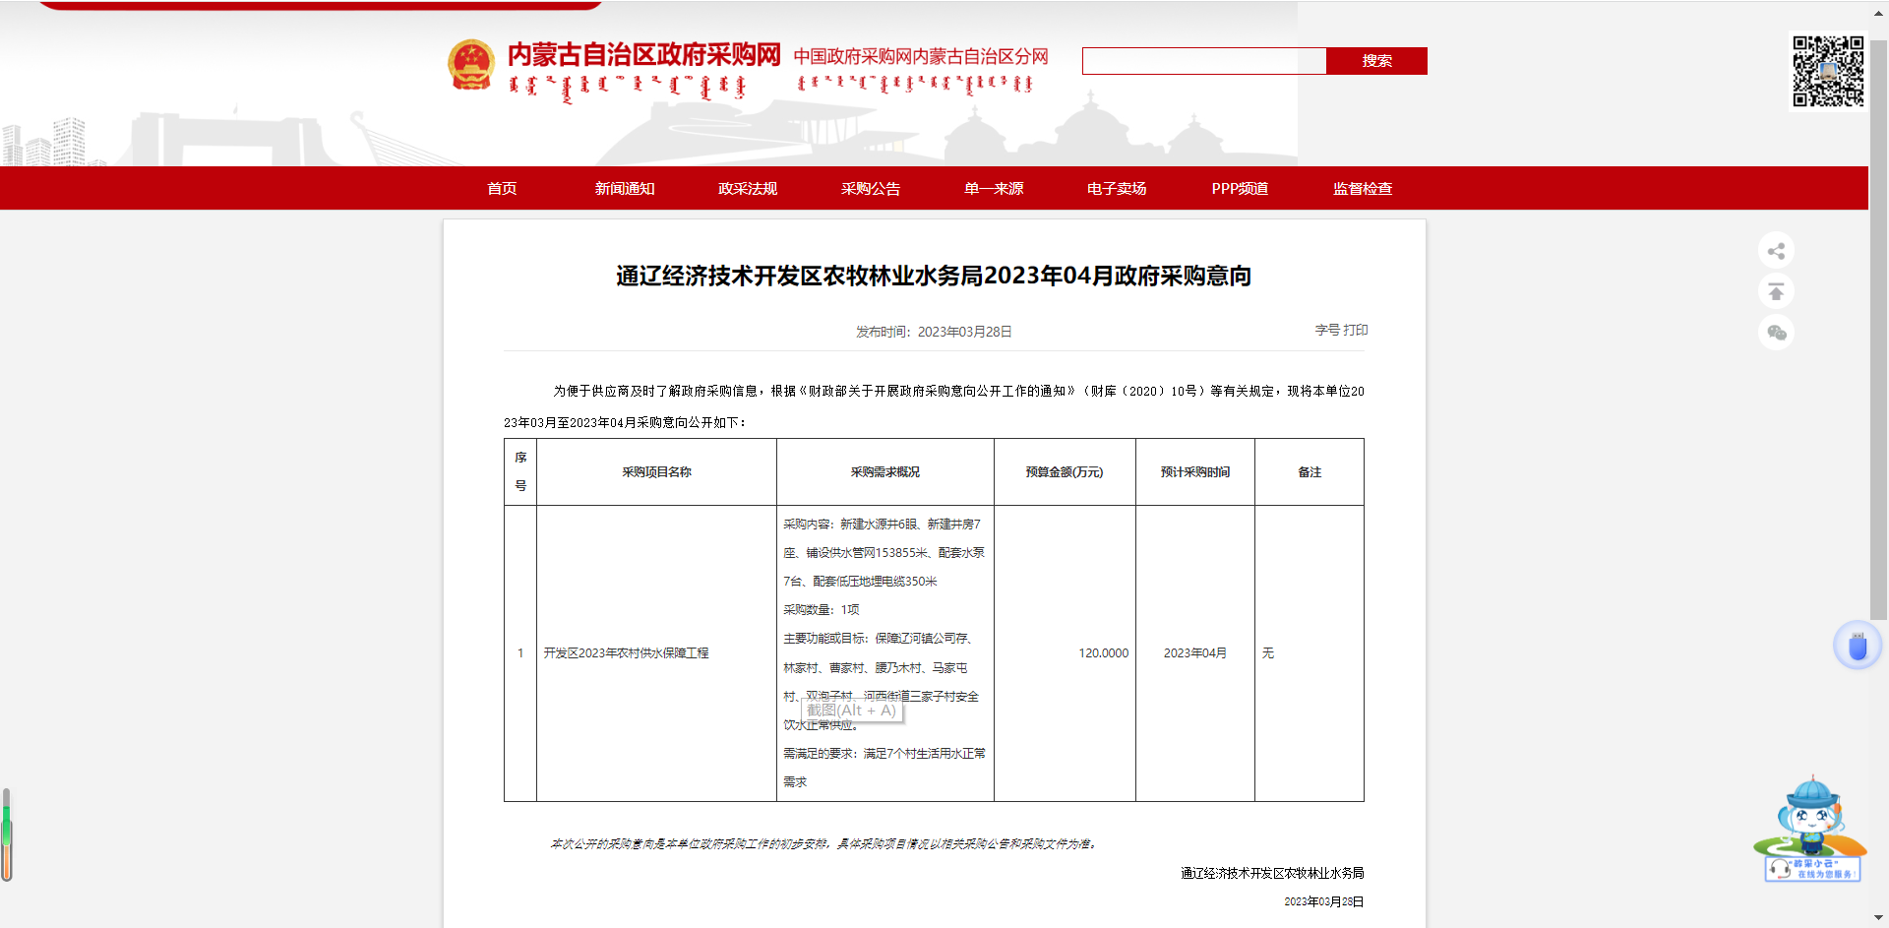Focus the search input field

1203,61
